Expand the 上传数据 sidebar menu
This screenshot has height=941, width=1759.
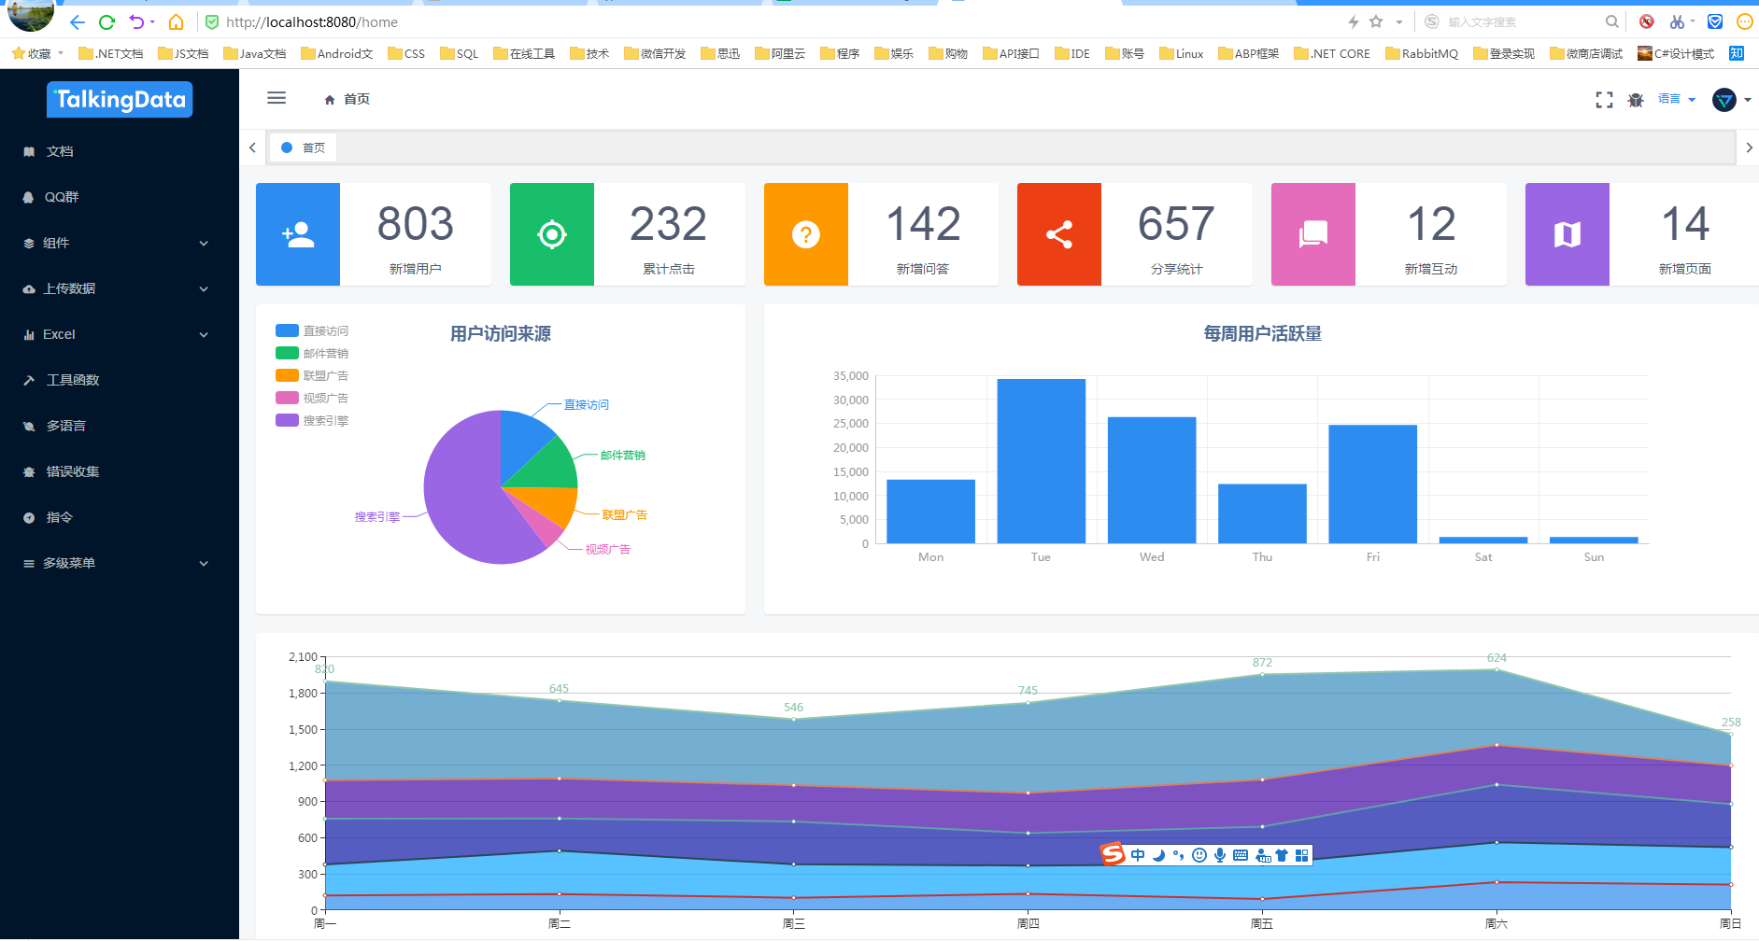120,288
